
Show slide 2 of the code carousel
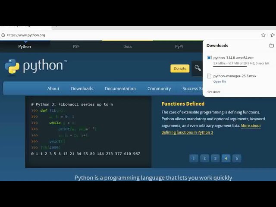pos(204,158)
